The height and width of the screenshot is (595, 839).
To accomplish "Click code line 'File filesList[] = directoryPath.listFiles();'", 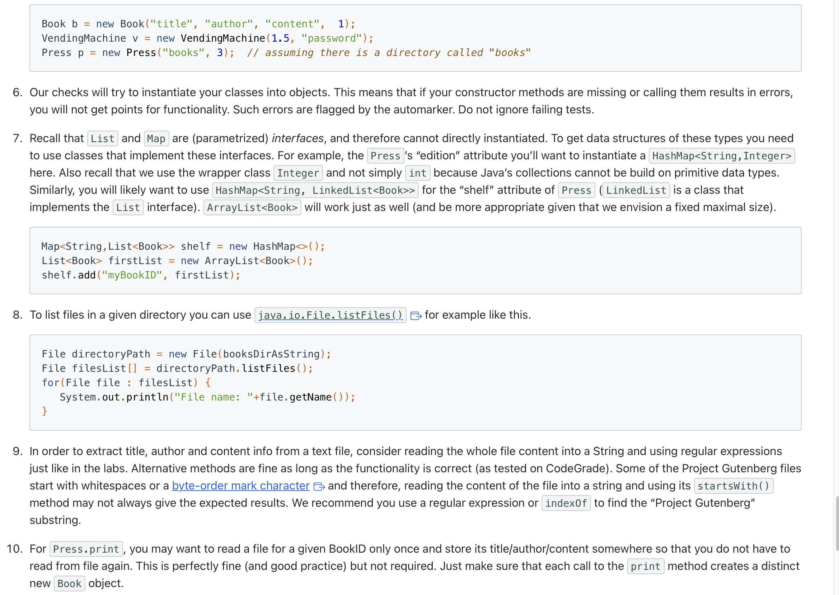I will tap(177, 368).
